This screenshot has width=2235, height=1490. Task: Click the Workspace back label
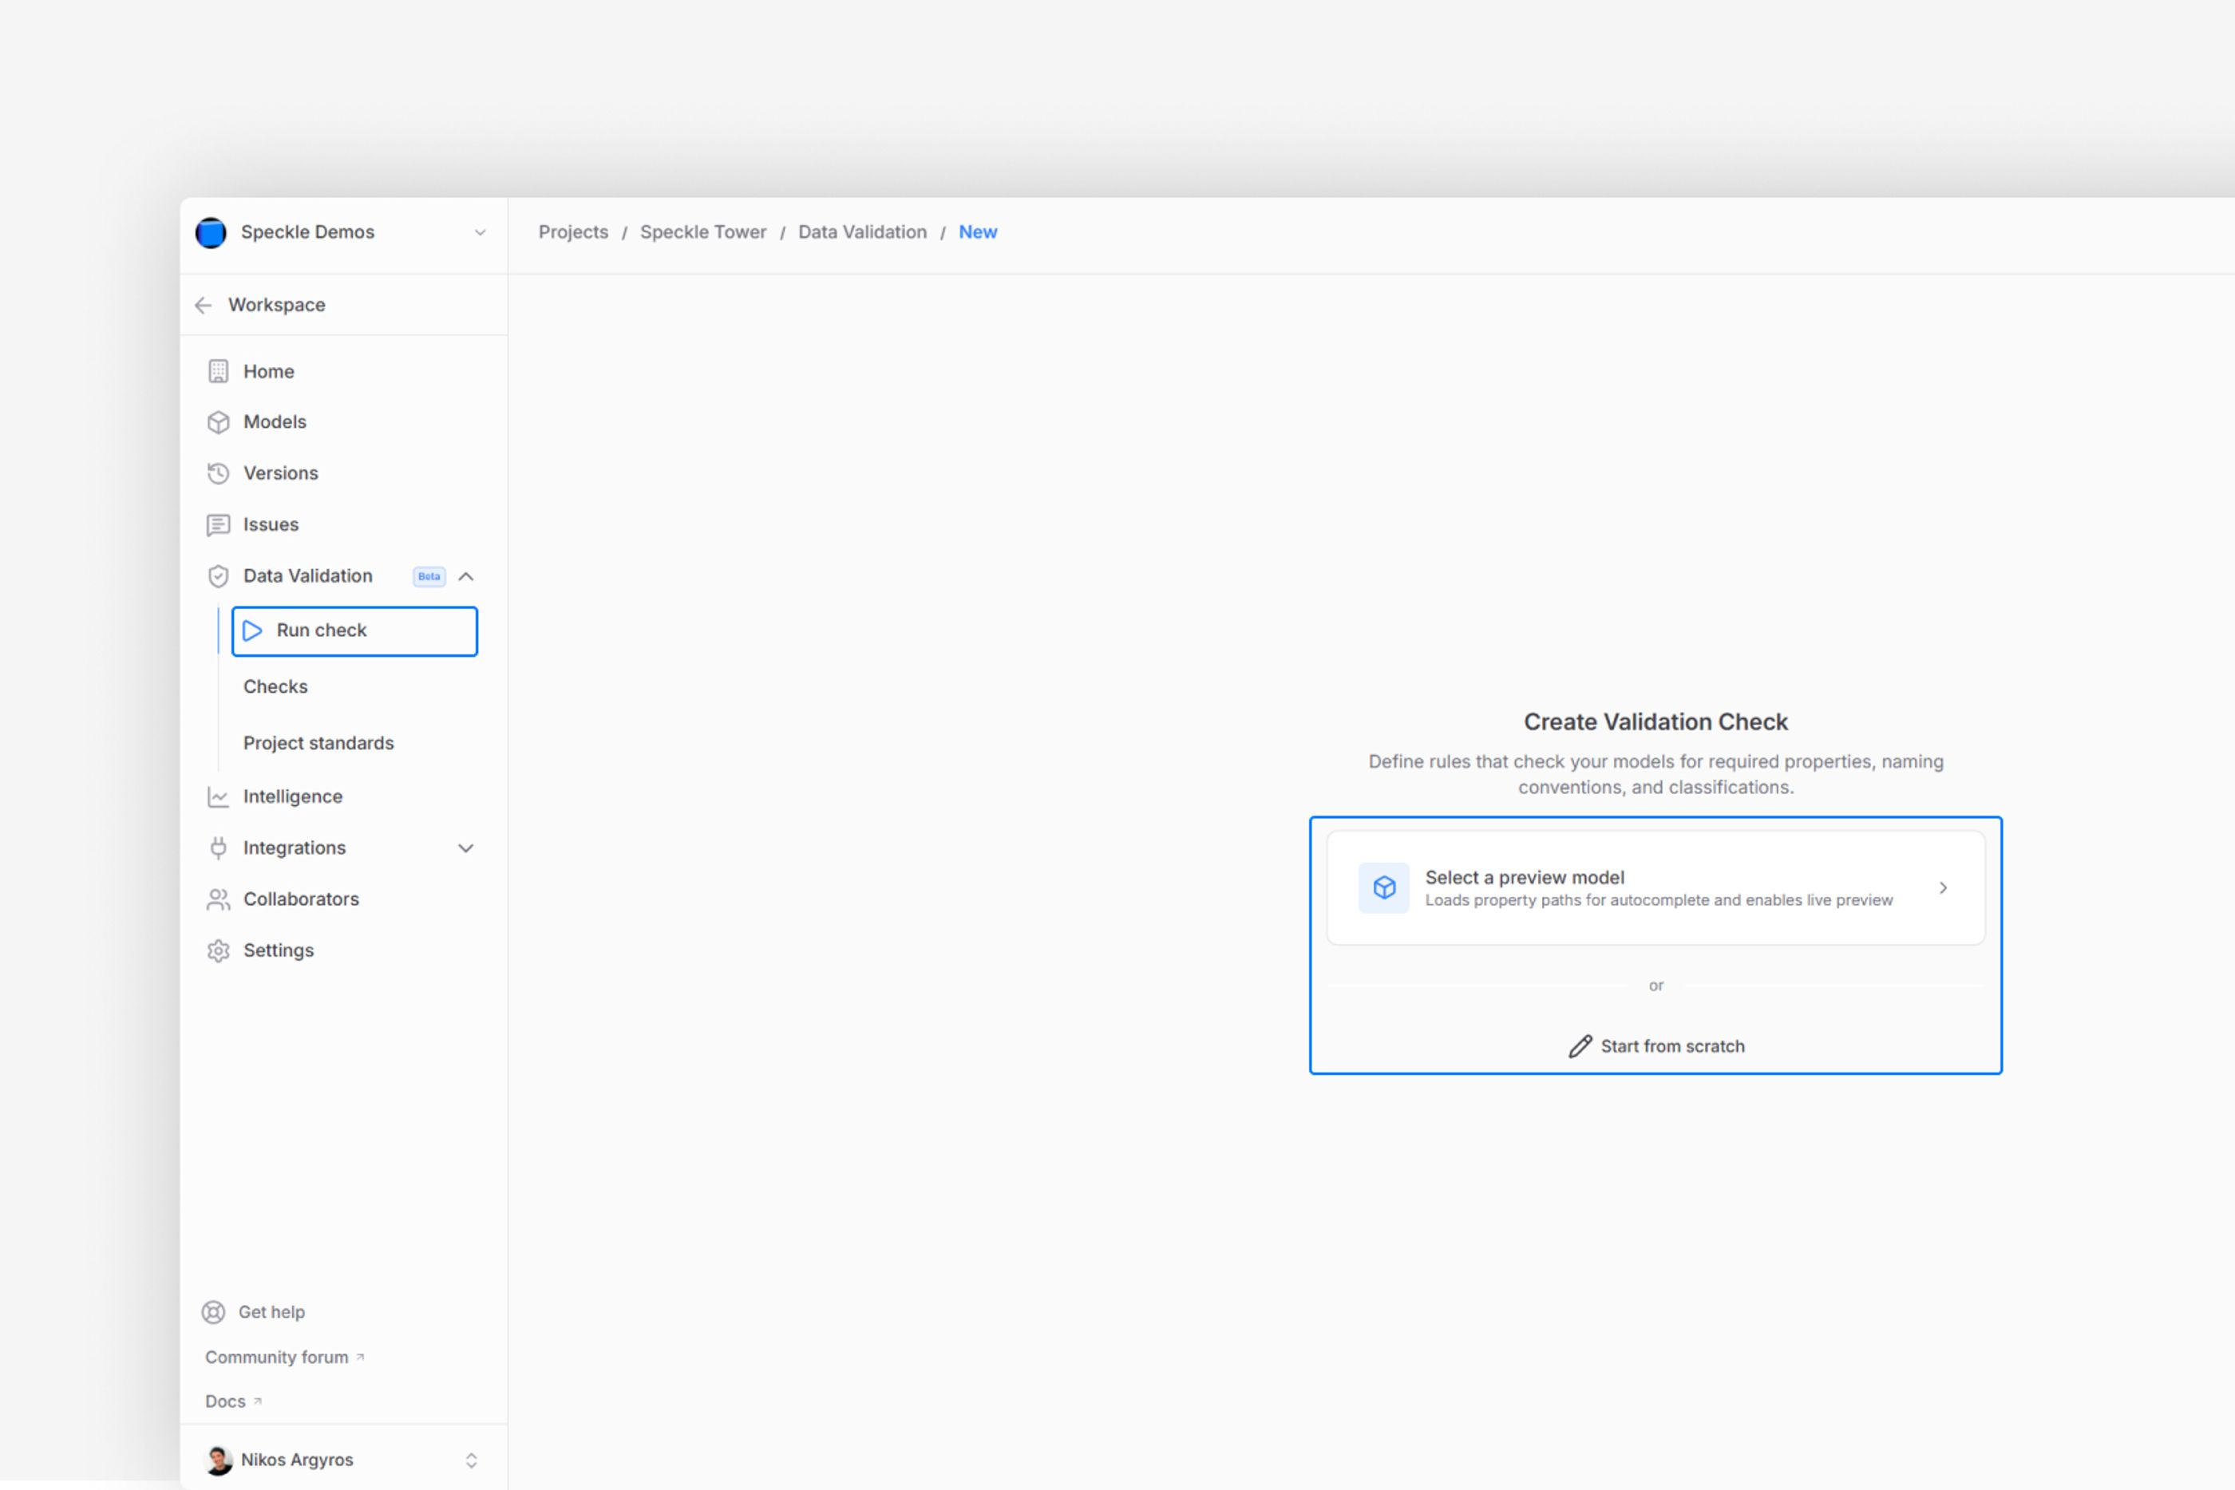point(276,305)
